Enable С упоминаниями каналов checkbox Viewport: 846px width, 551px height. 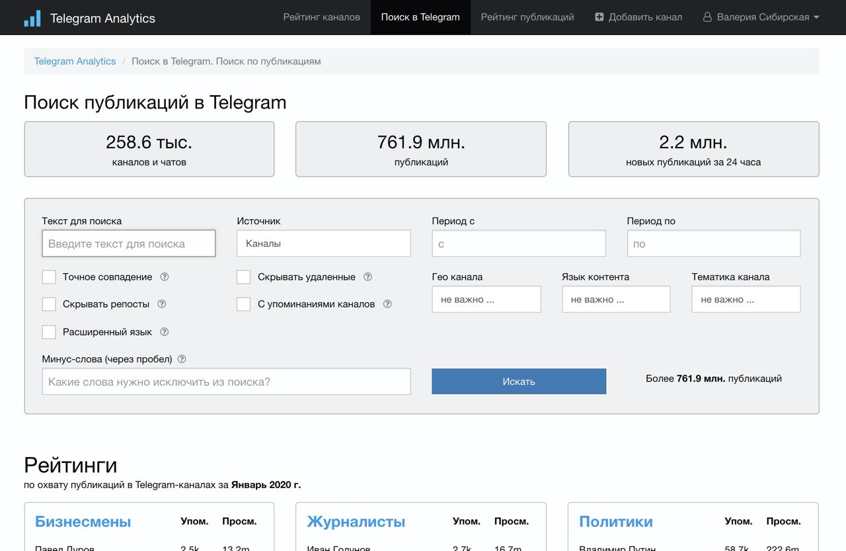coord(244,304)
